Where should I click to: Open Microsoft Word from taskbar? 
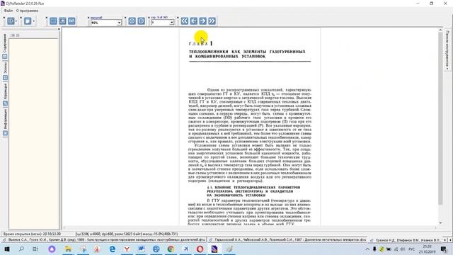point(142,249)
